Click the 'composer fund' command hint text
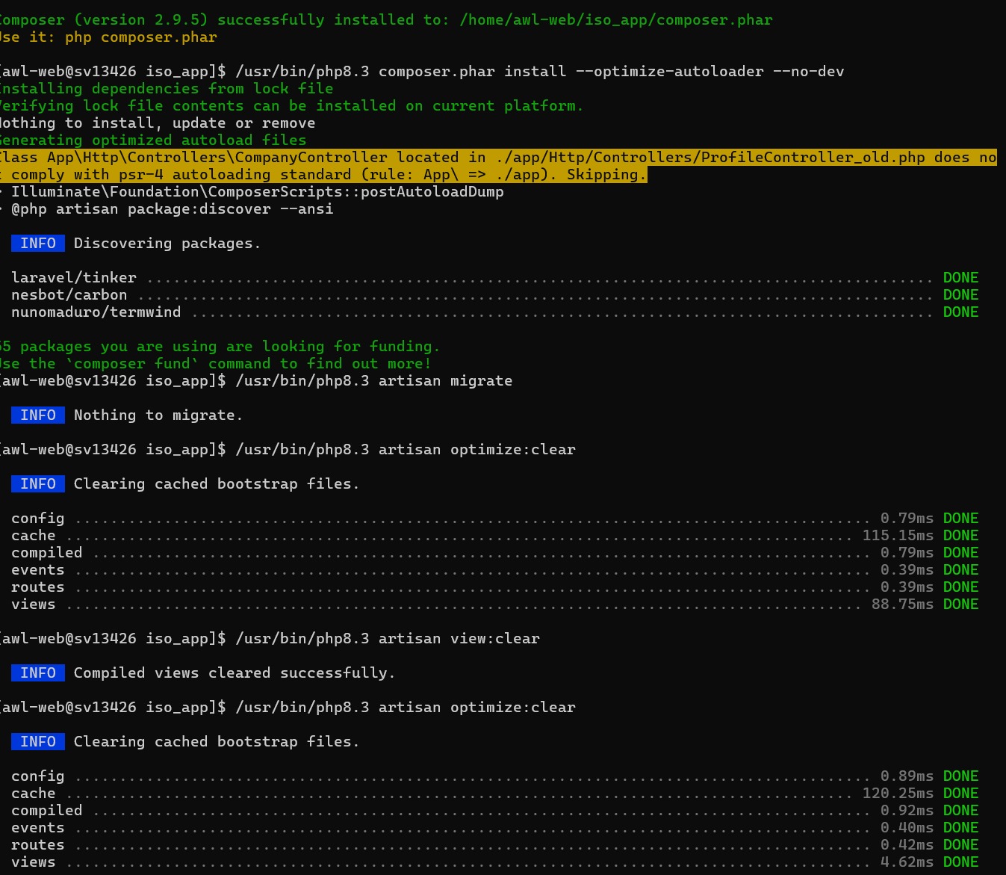This screenshot has height=875, width=1006. [x=137, y=364]
